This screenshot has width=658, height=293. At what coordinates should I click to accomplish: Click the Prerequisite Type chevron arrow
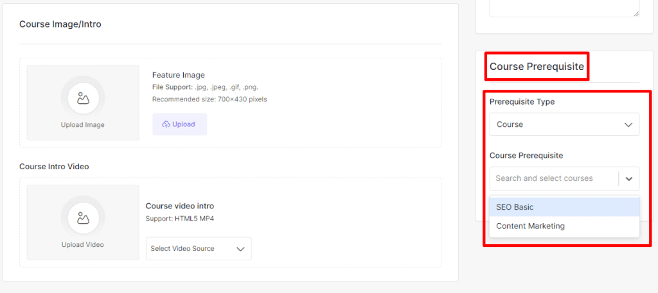[x=628, y=125]
